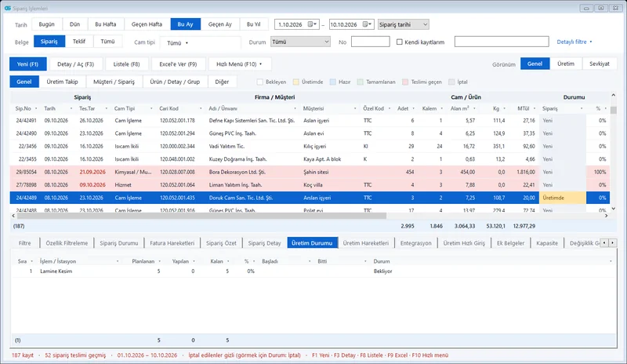The width and height of the screenshot is (627, 364).
Task: Click the No input field
Action: click(x=370, y=42)
